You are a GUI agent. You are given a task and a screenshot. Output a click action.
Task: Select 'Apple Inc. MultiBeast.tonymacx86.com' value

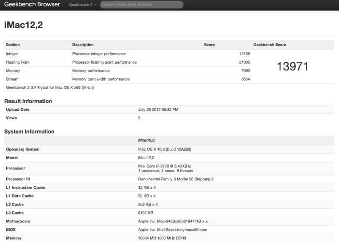pos(173,230)
